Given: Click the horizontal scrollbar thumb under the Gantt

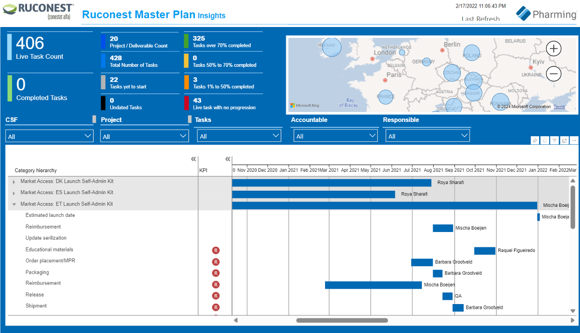Looking at the screenshot, I should tap(342, 320).
